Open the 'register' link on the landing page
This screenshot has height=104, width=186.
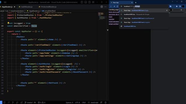click(x=112, y=19)
